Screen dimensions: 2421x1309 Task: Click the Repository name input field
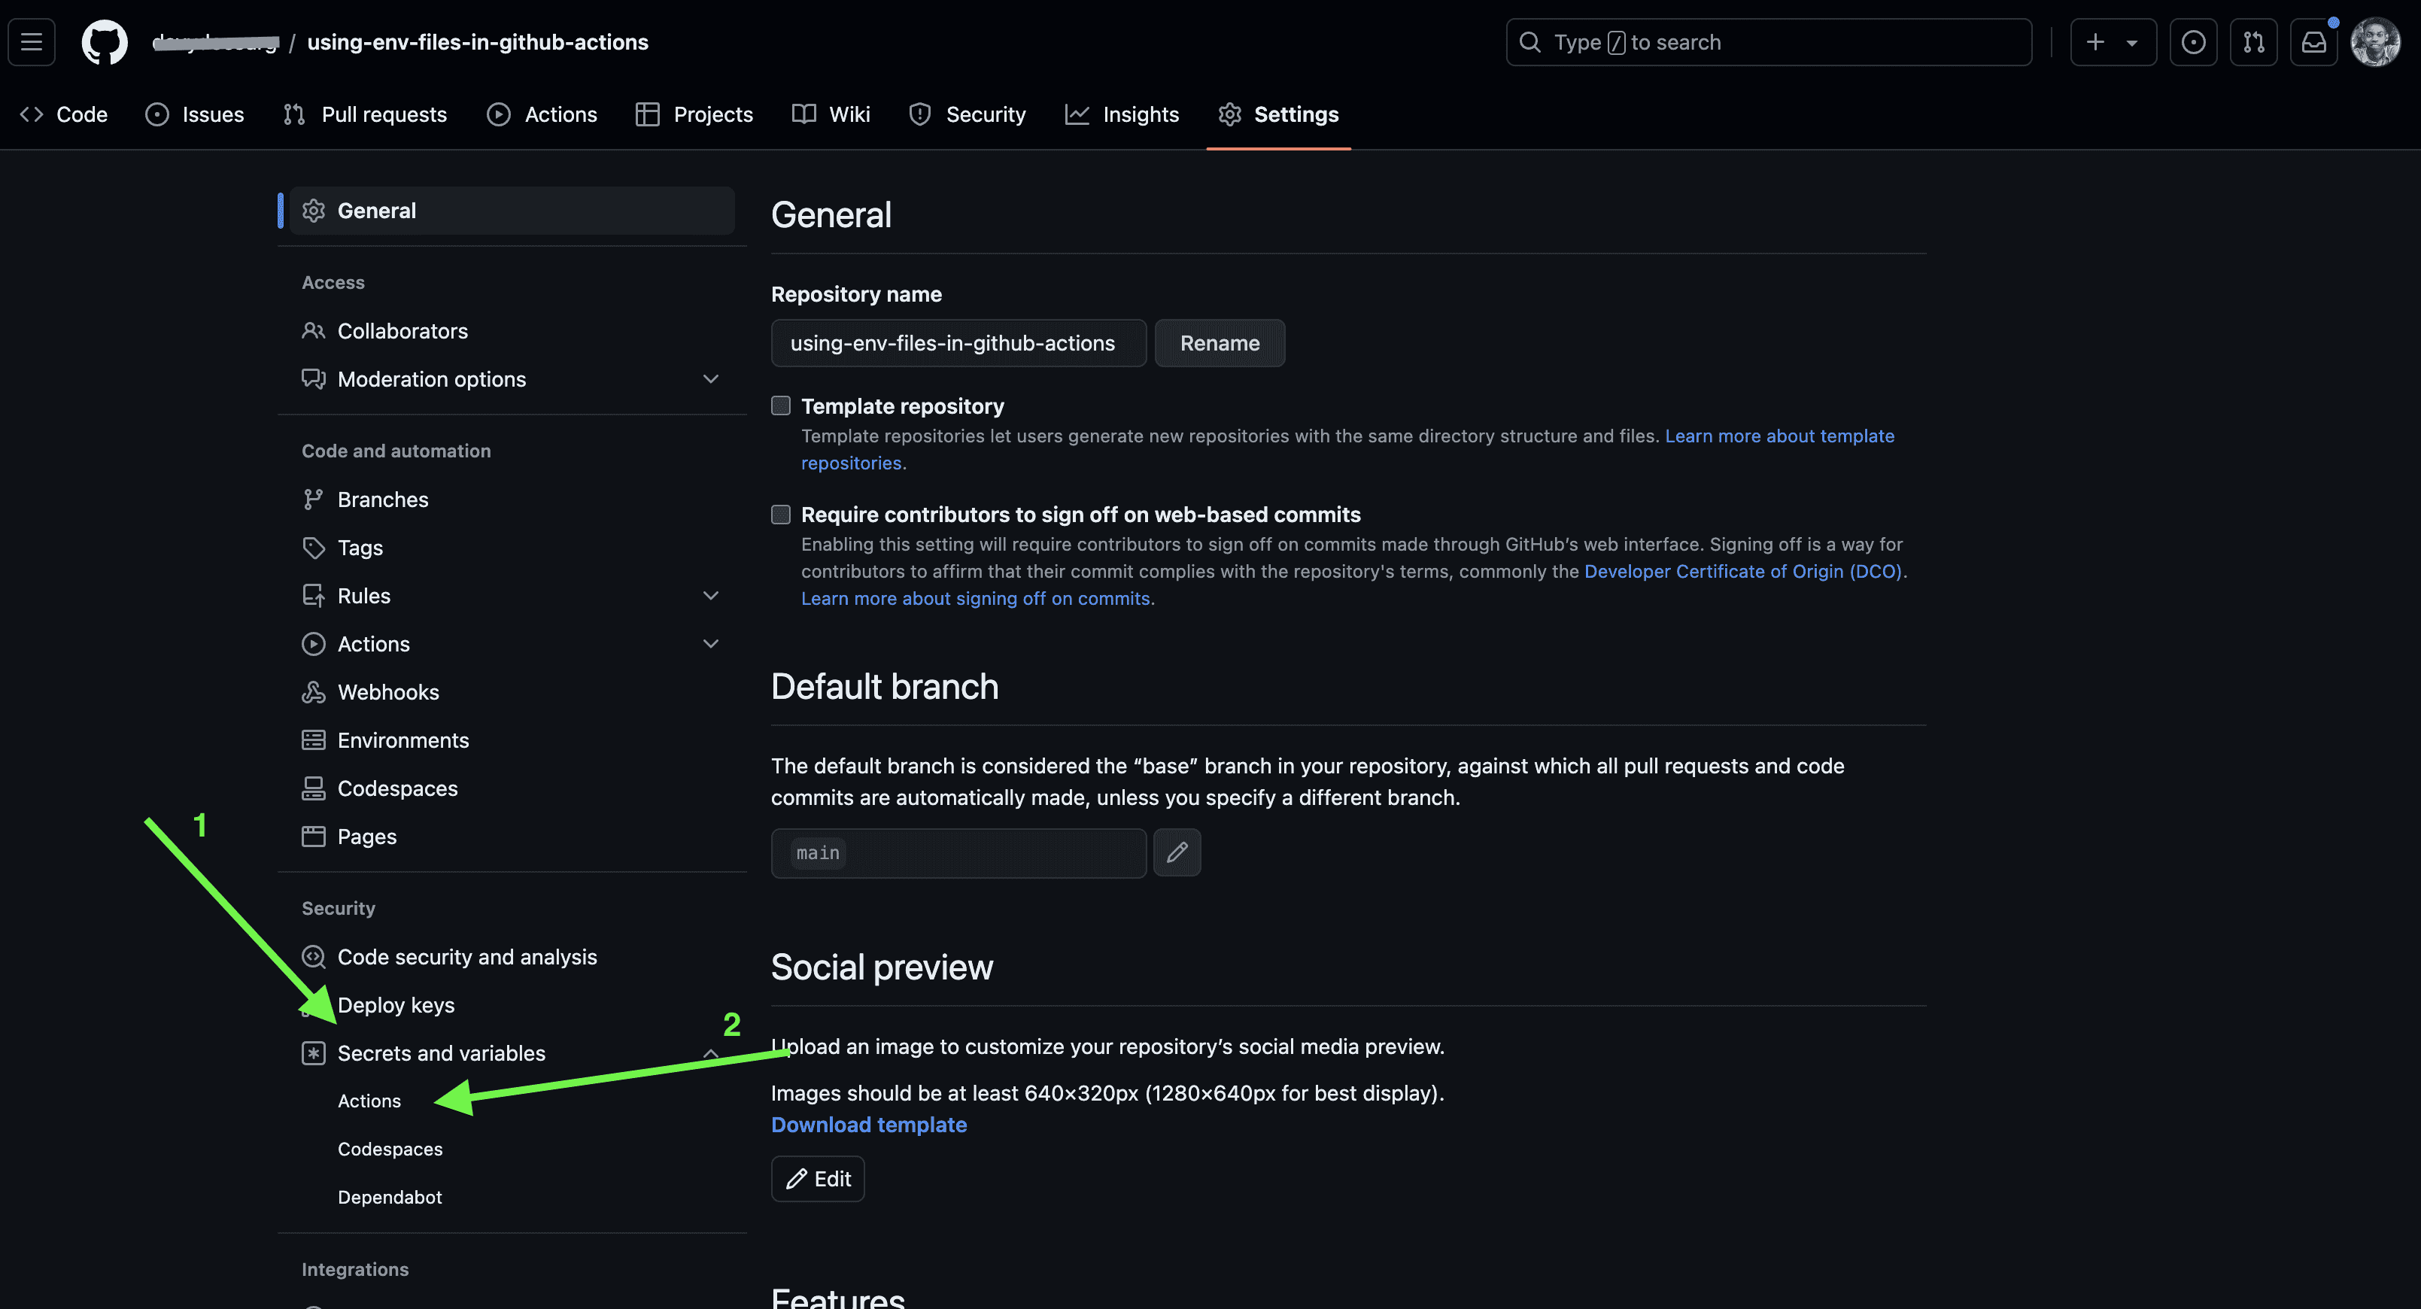pyautogui.click(x=958, y=343)
